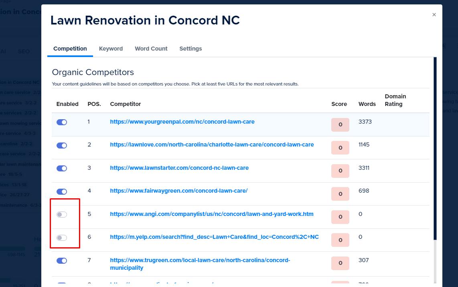The image size is (458, 287).
Task: Enable the angi.com competitor toggle
Action: coord(62,215)
